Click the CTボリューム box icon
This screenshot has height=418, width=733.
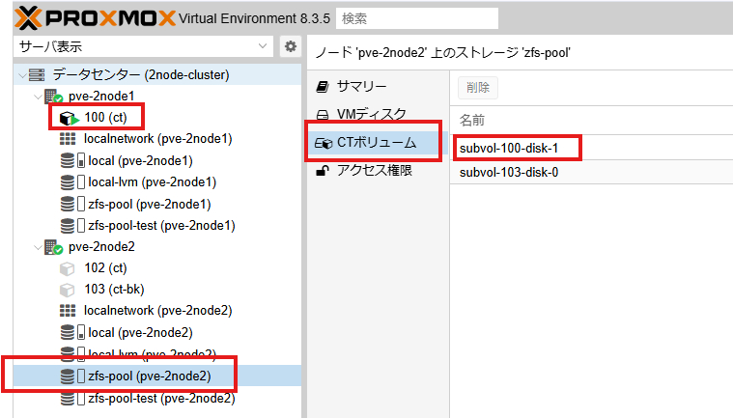coord(323,143)
